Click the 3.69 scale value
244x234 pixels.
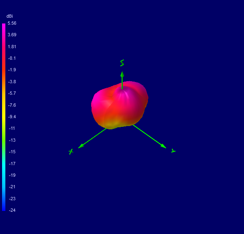click(x=12, y=35)
